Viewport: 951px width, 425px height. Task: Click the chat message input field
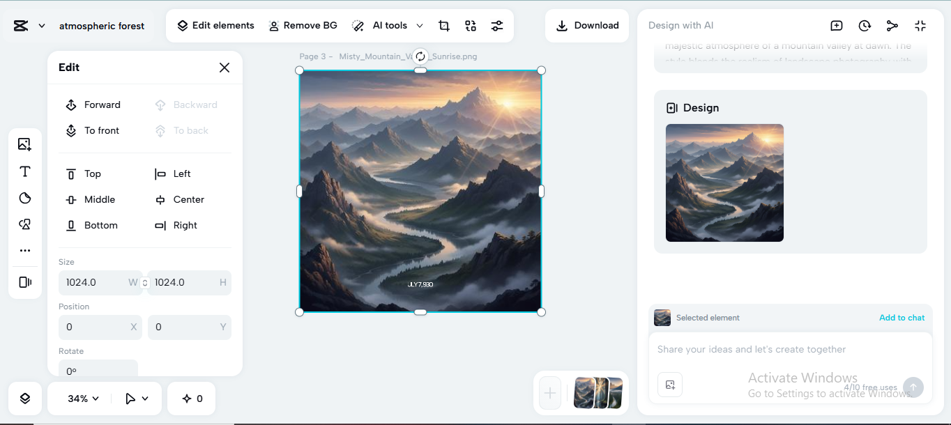coord(791,350)
